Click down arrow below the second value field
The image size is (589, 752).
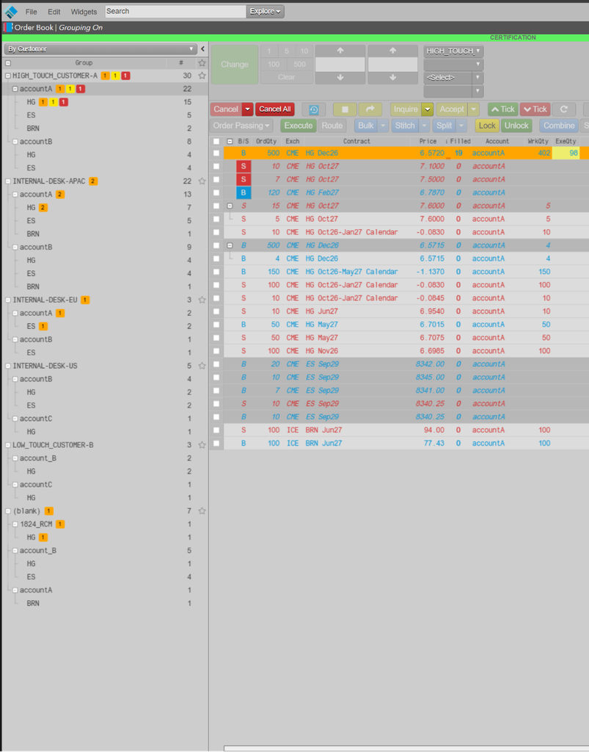[392, 78]
